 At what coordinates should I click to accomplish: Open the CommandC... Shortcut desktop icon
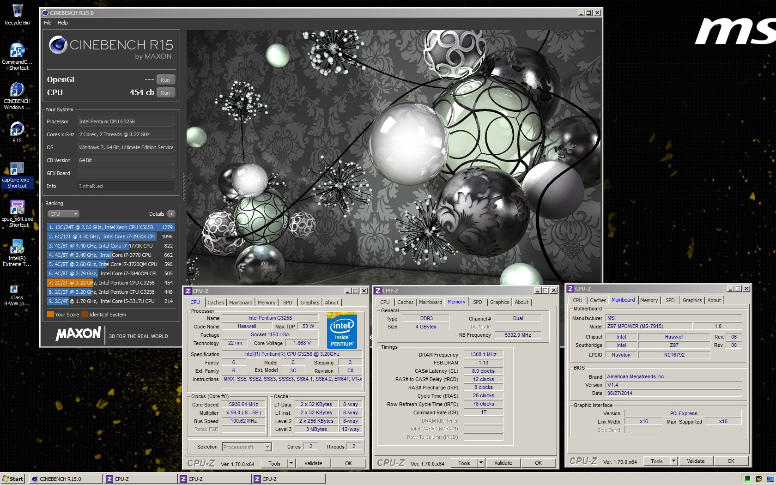[x=17, y=56]
